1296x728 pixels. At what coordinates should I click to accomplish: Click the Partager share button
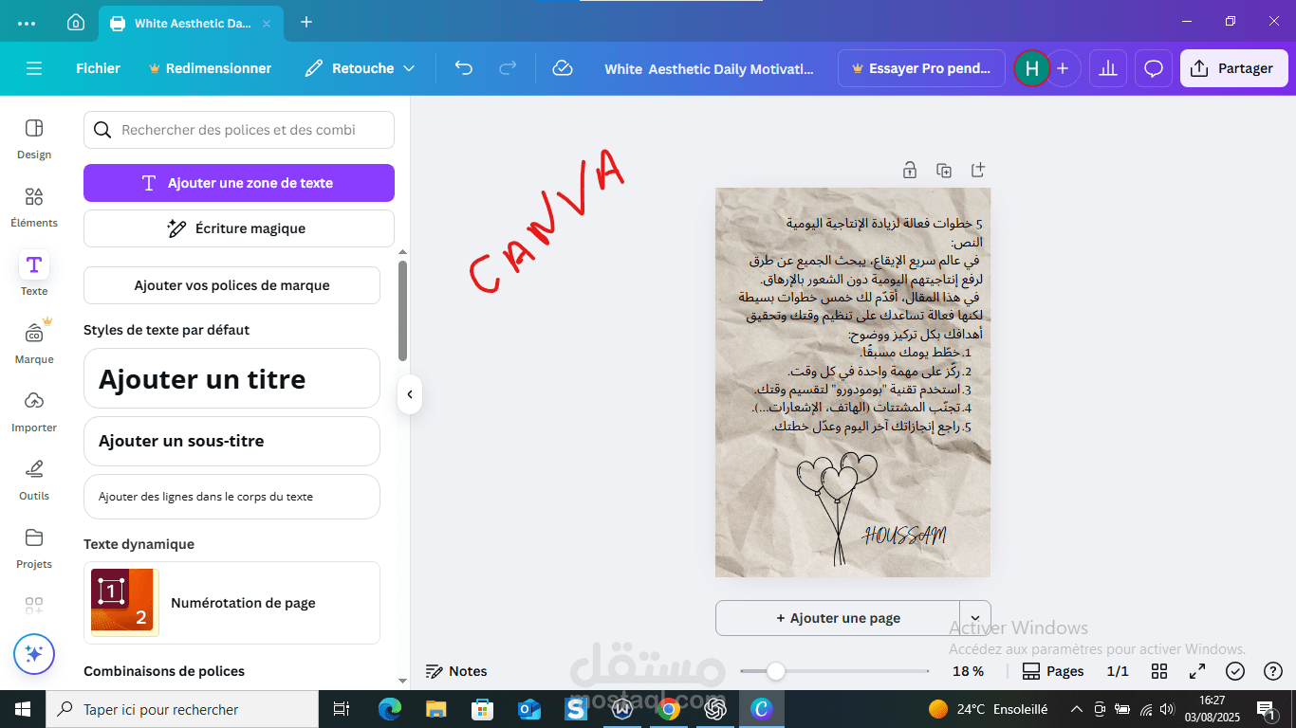[1234, 68]
